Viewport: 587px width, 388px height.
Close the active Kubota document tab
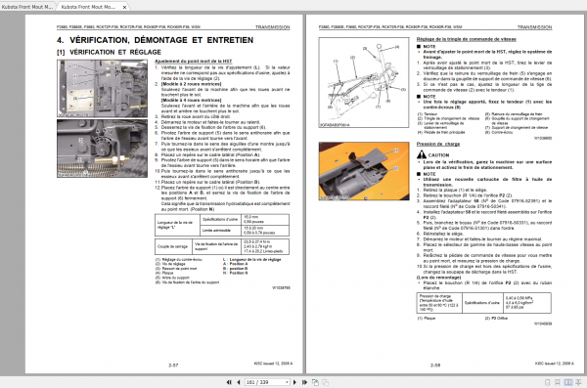pyautogui.click(x=124, y=7)
